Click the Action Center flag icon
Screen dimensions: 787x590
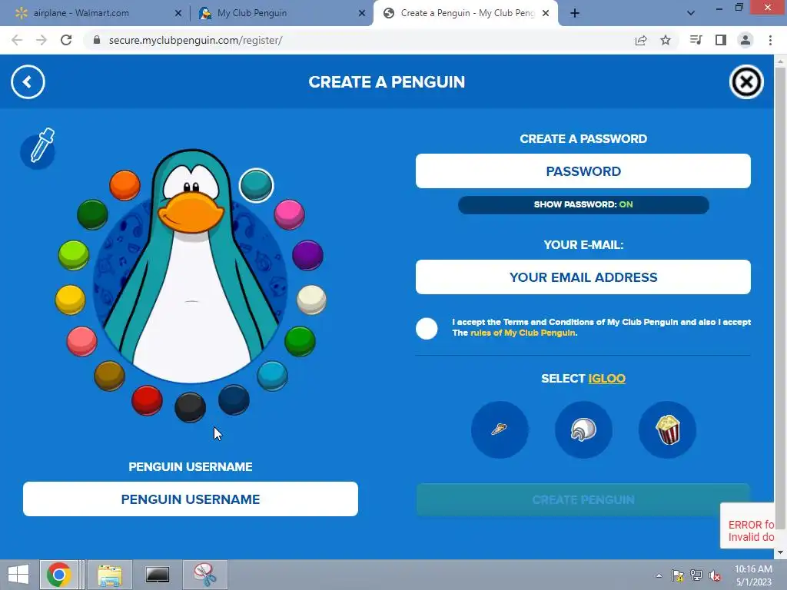pyautogui.click(x=678, y=575)
